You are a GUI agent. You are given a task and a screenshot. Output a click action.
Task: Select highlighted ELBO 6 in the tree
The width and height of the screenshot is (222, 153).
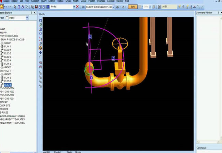tap(8, 85)
